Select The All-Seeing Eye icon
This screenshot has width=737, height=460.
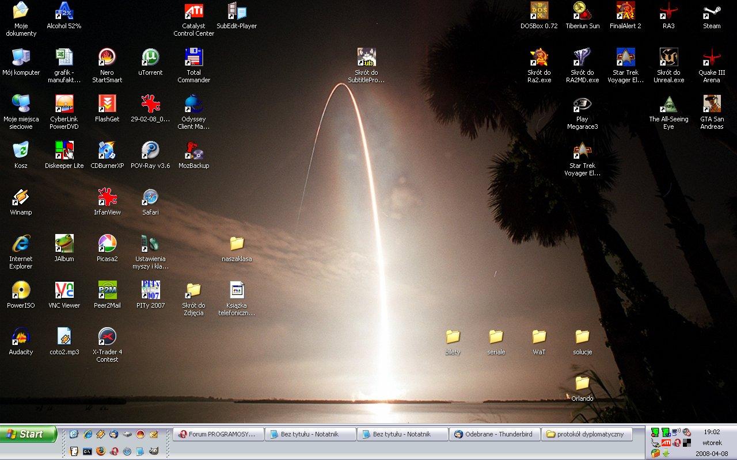coord(668,112)
